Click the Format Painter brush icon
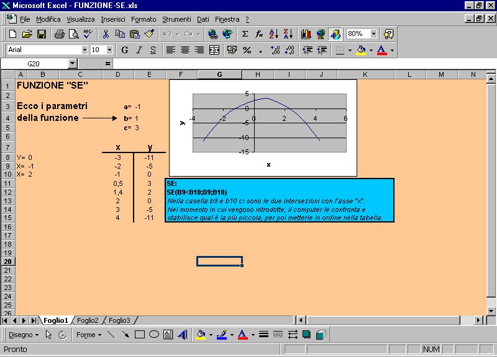 149,34
